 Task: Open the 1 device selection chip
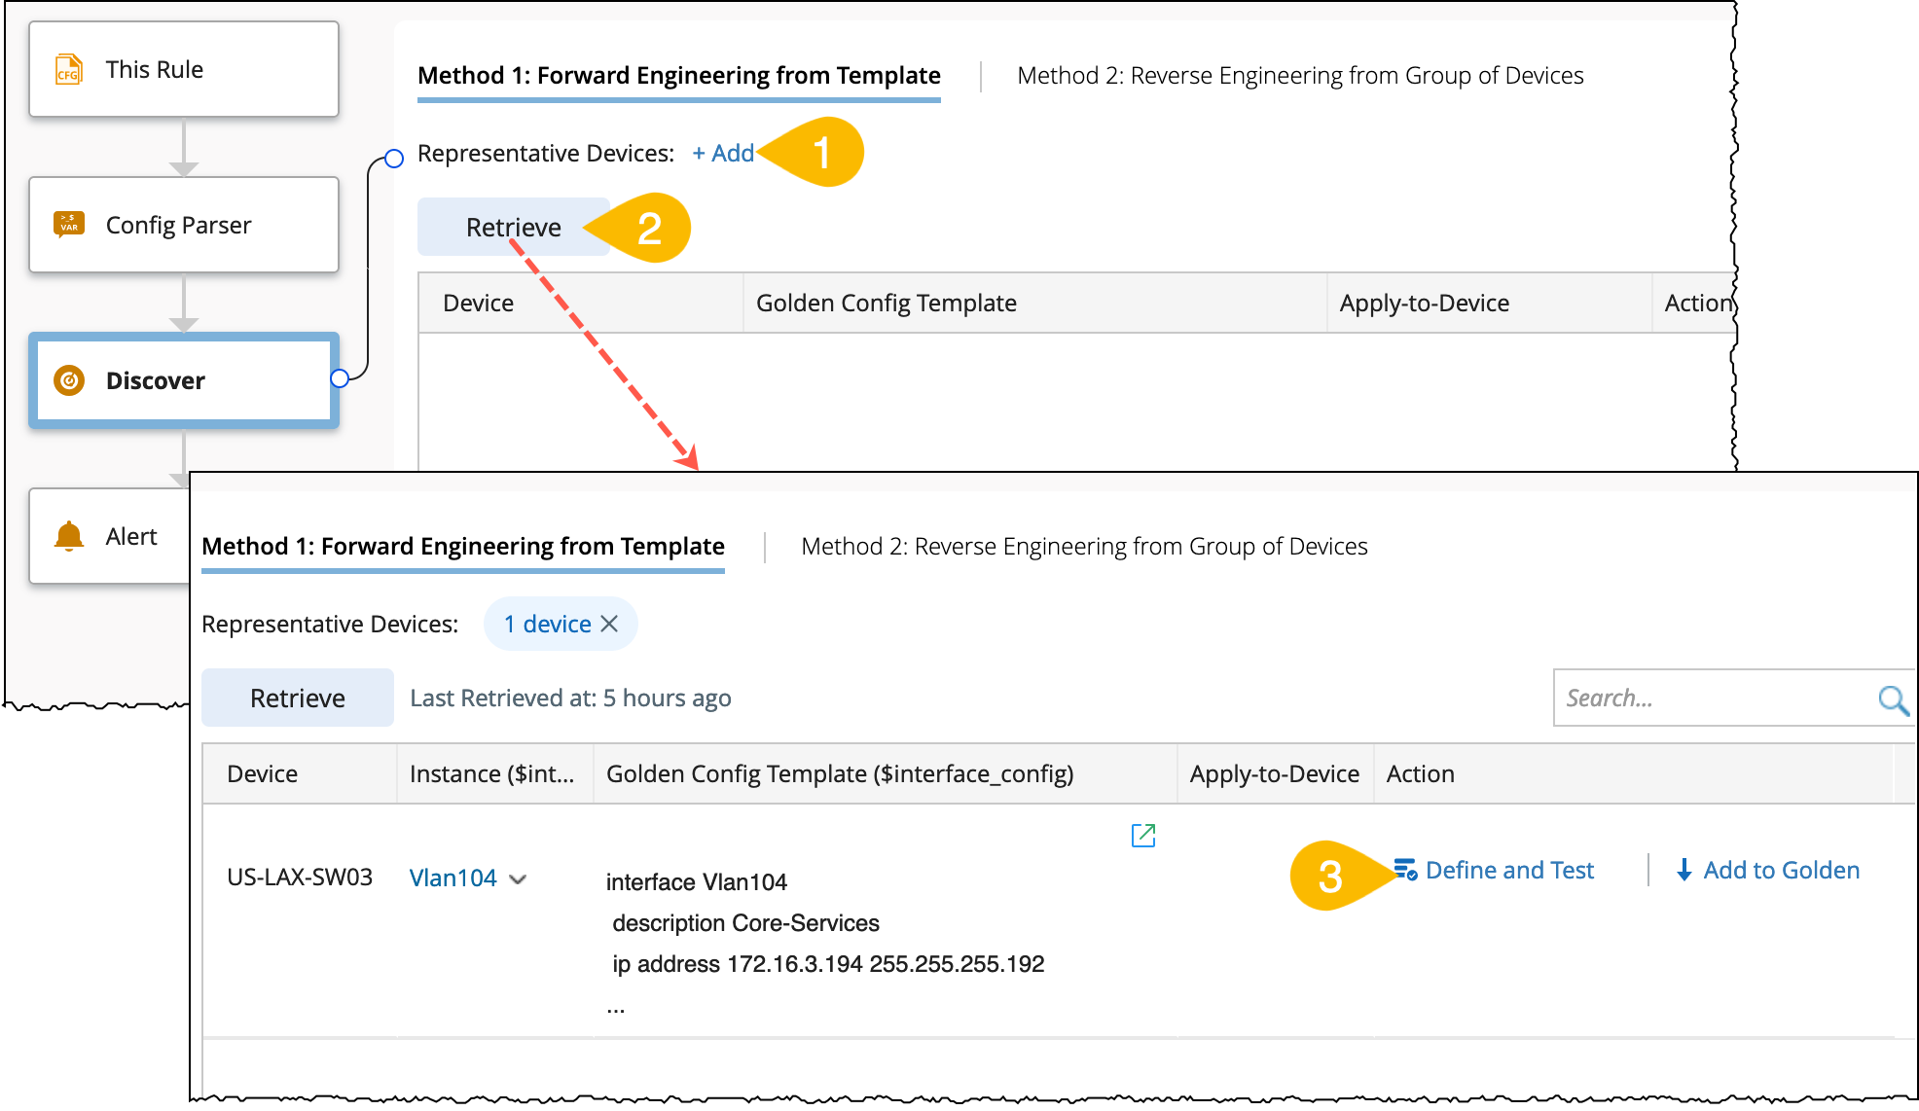(x=547, y=624)
